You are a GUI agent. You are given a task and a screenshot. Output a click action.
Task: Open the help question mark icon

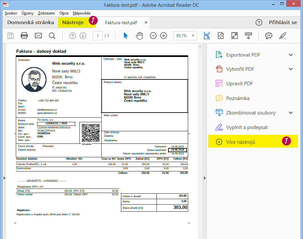pos(259,23)
